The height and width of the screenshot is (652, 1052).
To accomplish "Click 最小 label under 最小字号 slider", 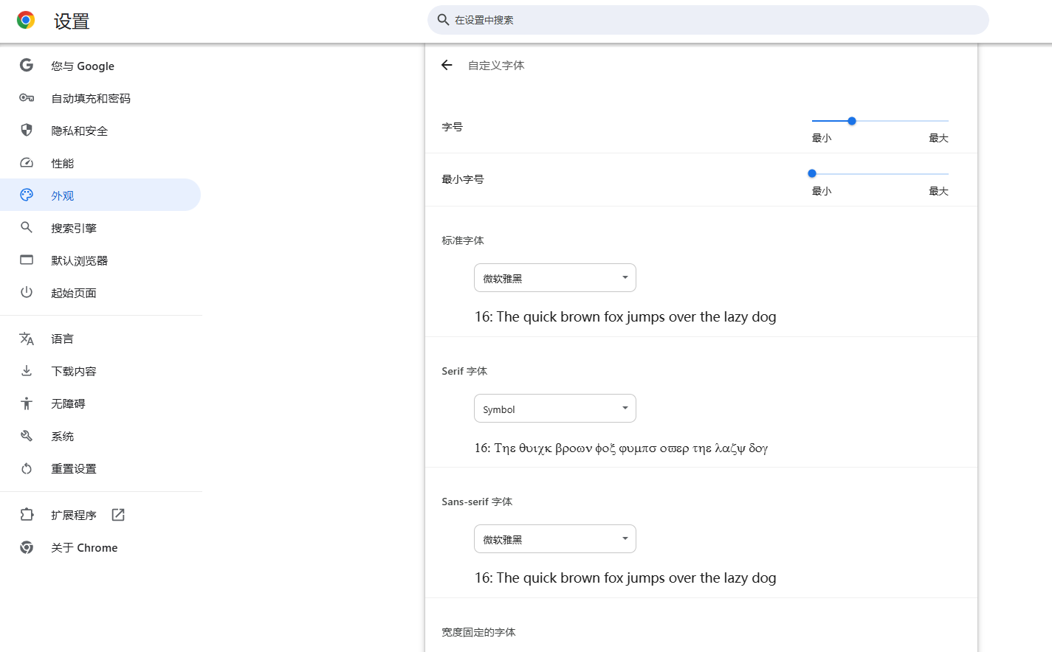I will 822,191.
